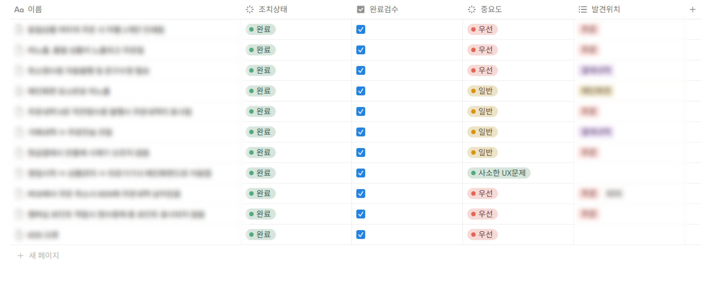The width and height of the screenshot is (701, 285).
Task: Click the 새 페이지 button
Action: tap(44, 255)
